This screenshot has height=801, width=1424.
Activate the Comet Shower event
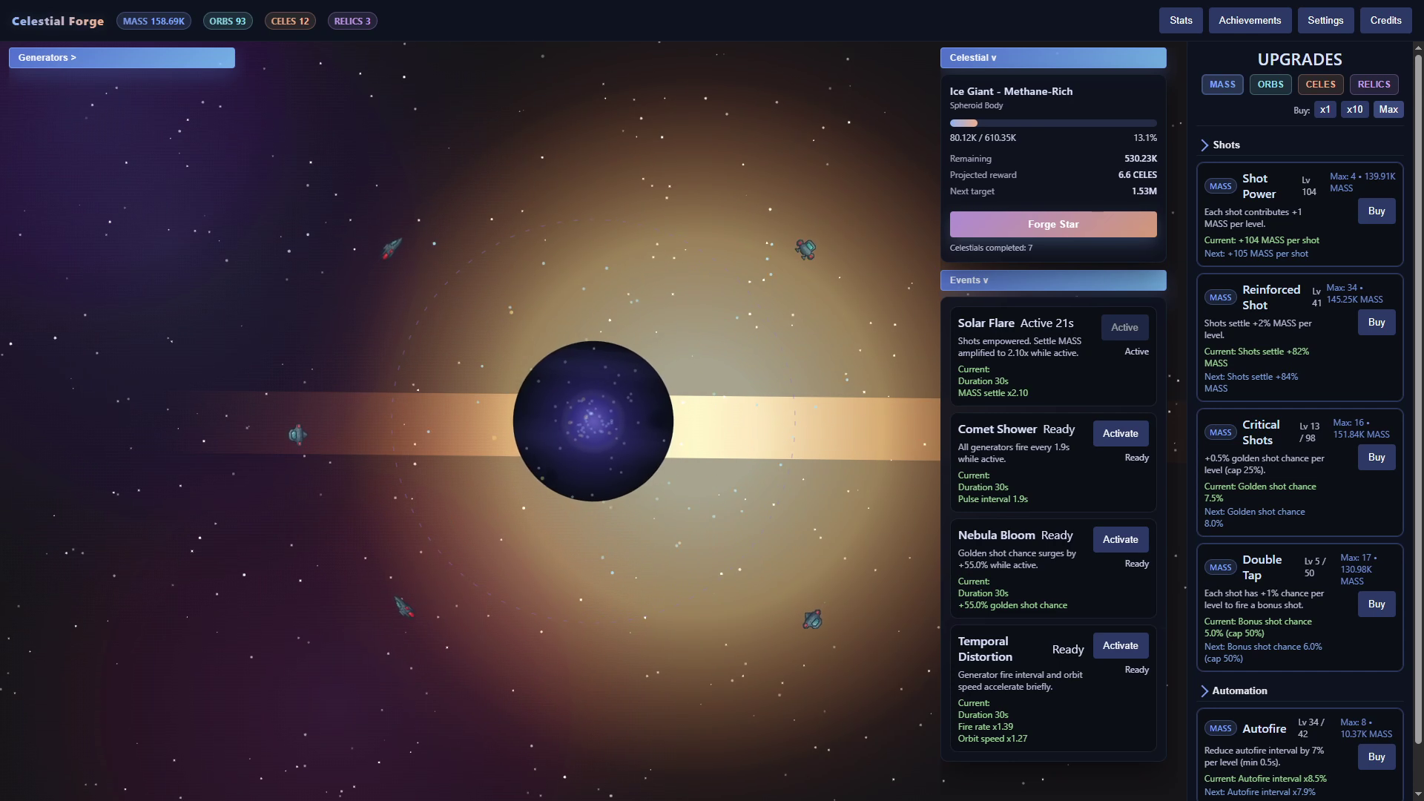tap(1120, 433)
